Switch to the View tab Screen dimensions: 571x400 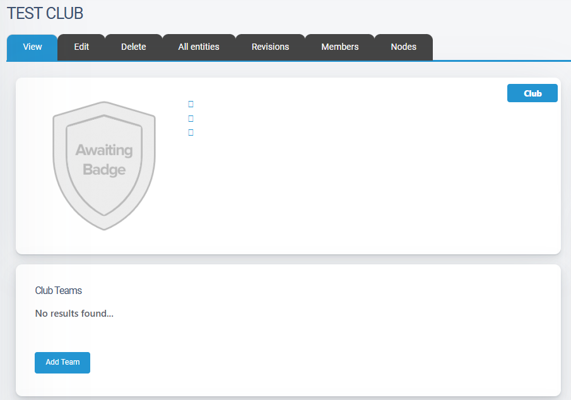click(32, 47)
